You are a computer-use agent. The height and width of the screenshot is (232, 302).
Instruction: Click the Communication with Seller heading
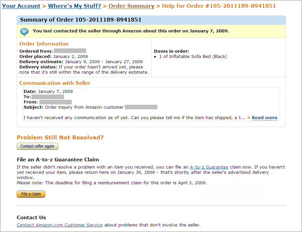click(x=55, y=83)
